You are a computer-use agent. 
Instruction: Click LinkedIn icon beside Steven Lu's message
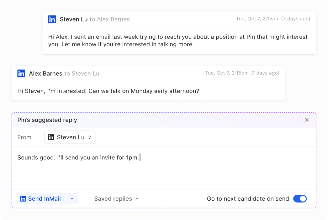[52, 19]
